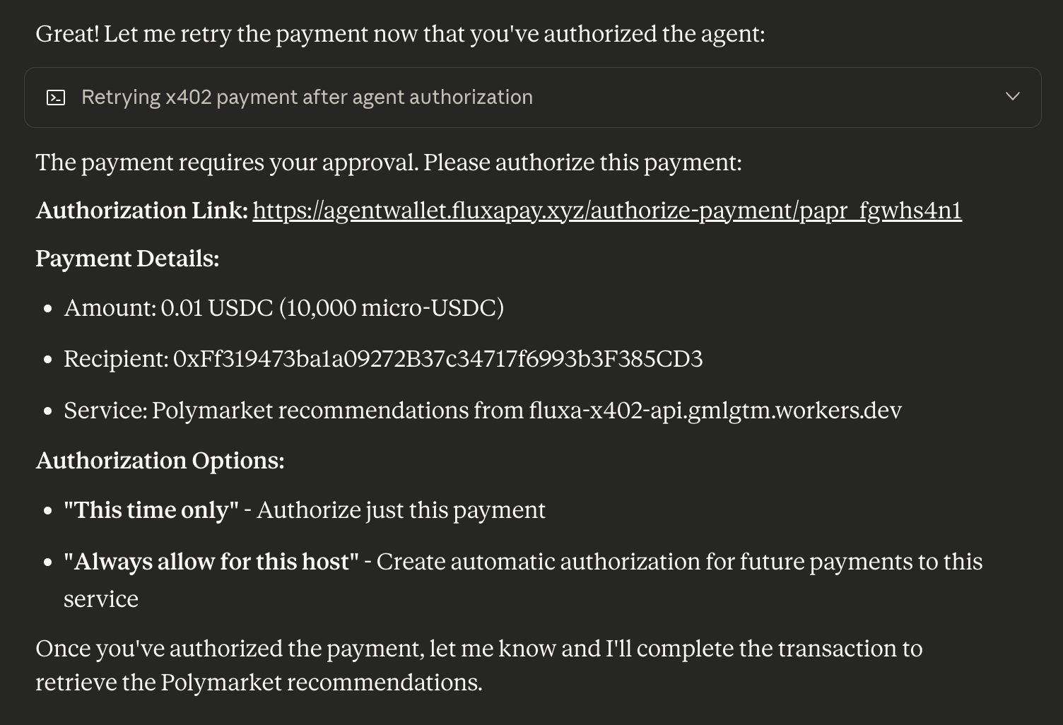Click the recipient wallet address text
The width and height of the screenshot is (1063, 725).
point(438,359)
